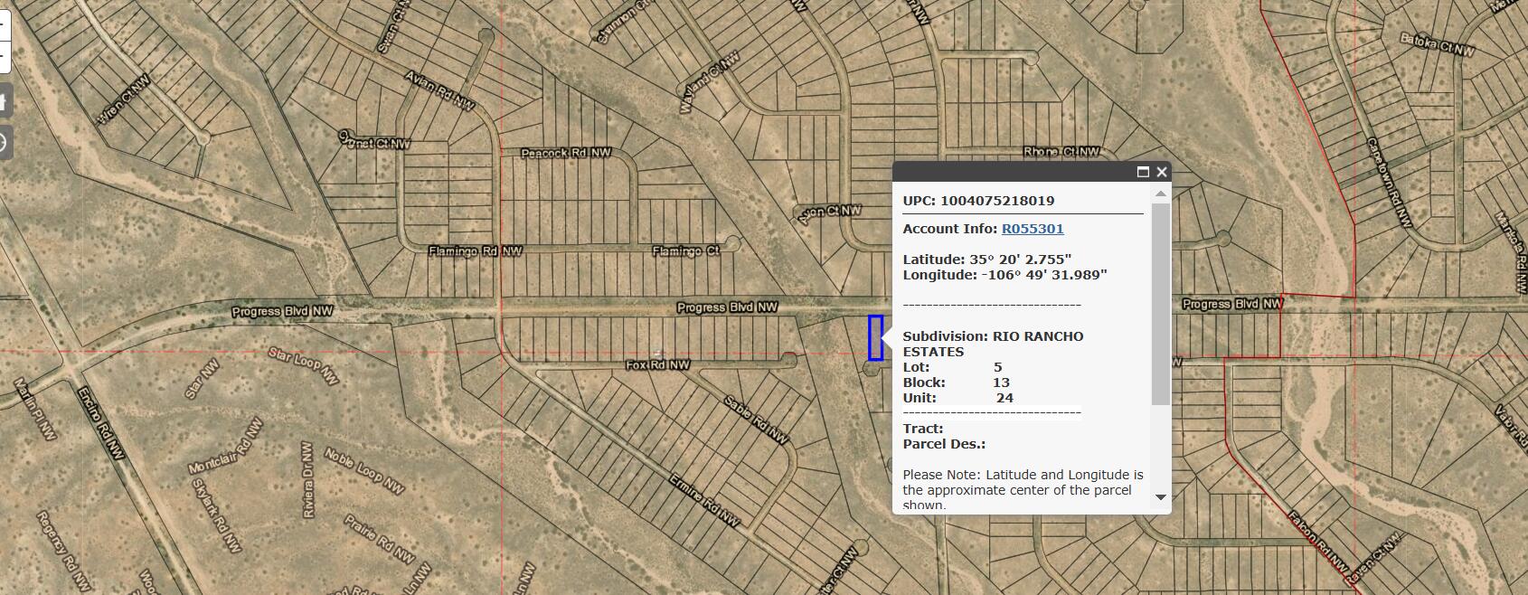Click the Batoka Ct NW label

tap(1437, 43)
